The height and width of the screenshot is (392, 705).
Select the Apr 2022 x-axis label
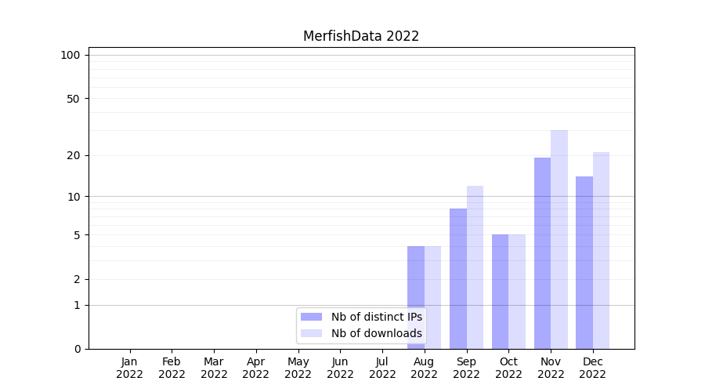point(256,368)
